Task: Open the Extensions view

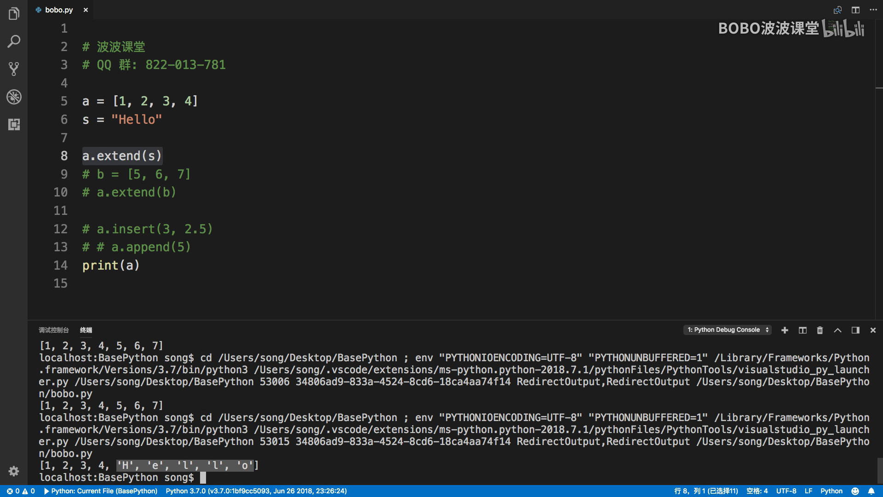Action: pos(14,124)
